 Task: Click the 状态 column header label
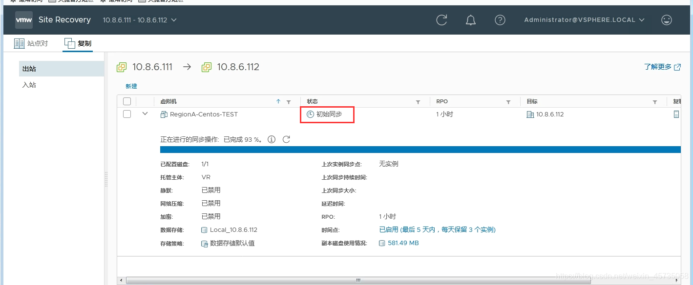312,101
